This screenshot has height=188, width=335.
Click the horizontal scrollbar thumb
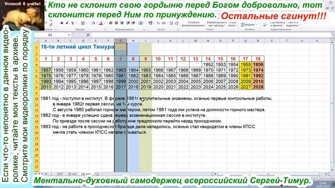(268, 174)
